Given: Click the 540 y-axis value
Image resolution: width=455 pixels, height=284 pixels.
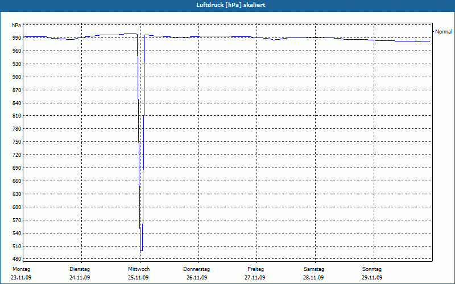Looking at the screenshot, I should [16, 233].
